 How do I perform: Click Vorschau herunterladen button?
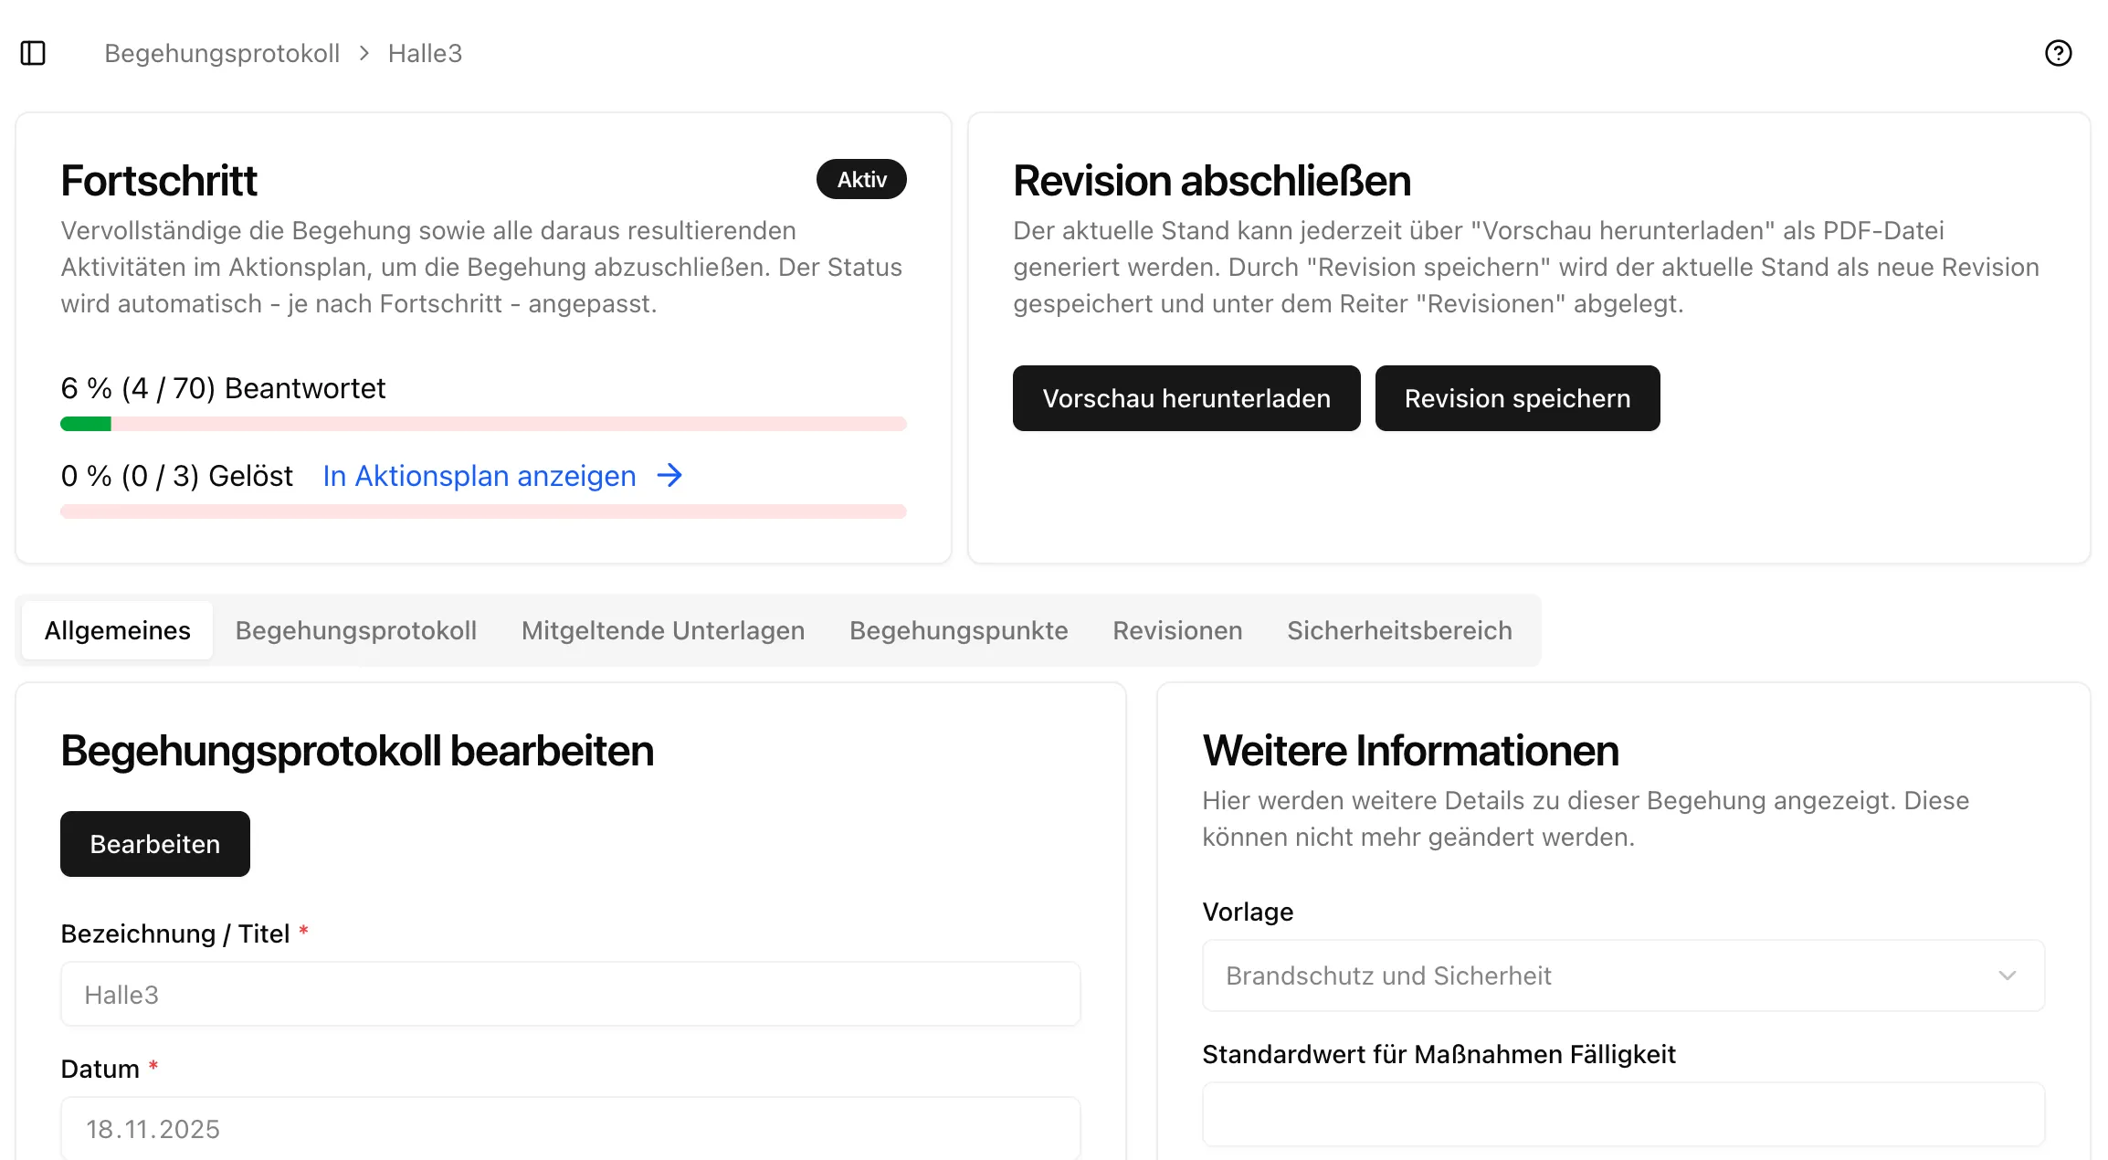click(1186, 398)
